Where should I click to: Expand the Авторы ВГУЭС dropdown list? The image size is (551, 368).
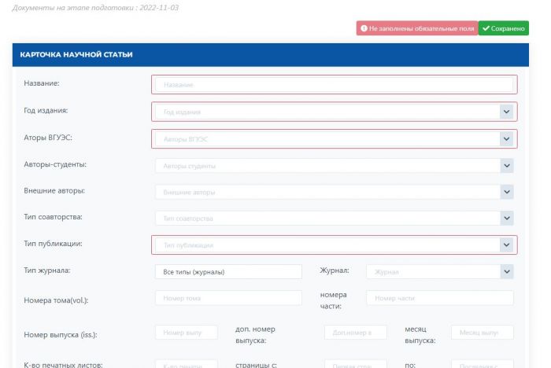click(334, 139)
